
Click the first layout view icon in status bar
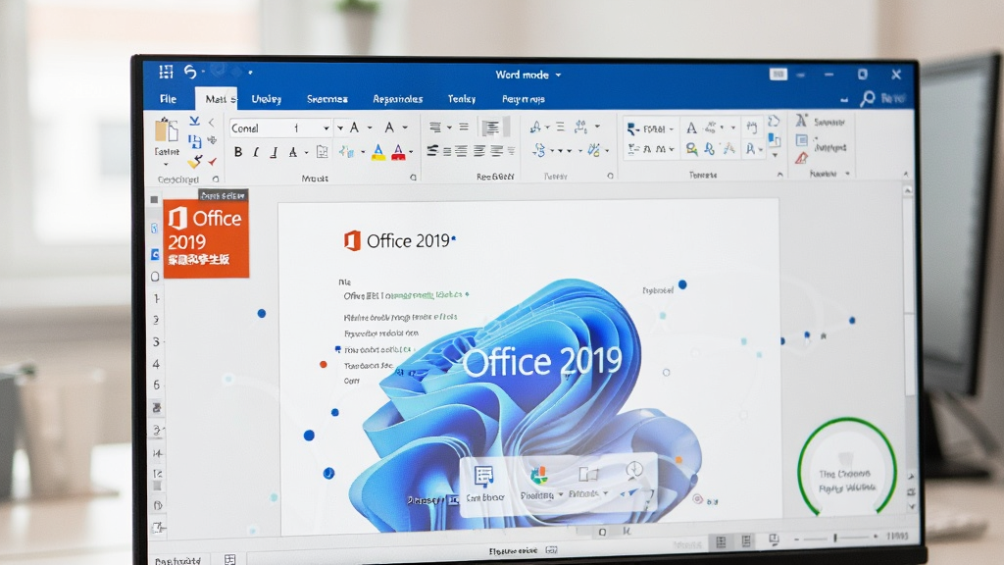click(721, 541)
